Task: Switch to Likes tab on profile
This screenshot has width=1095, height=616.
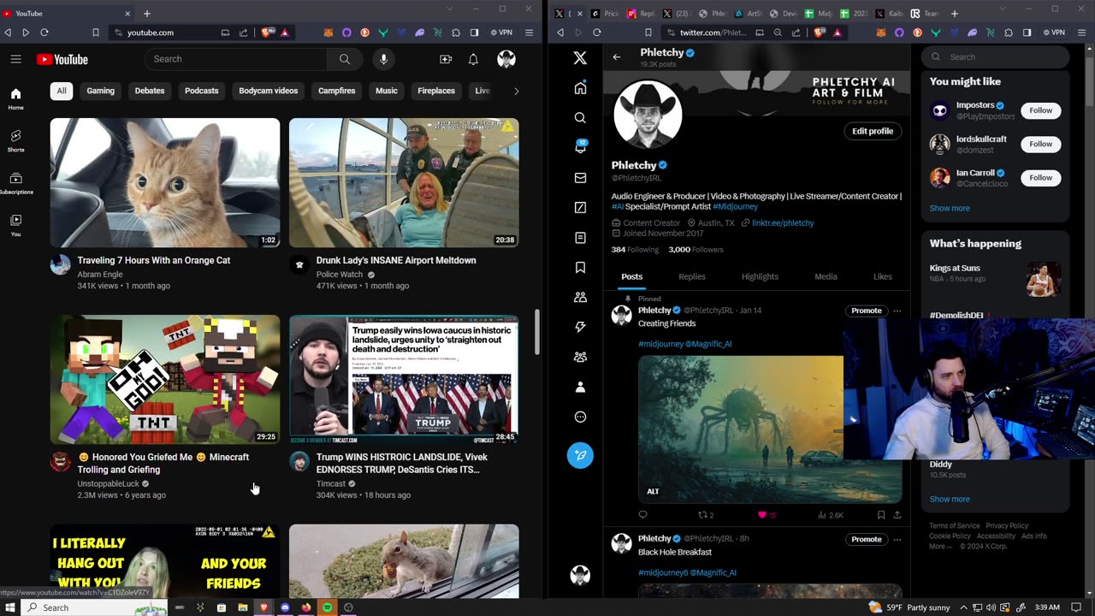Action: point(883,276)
